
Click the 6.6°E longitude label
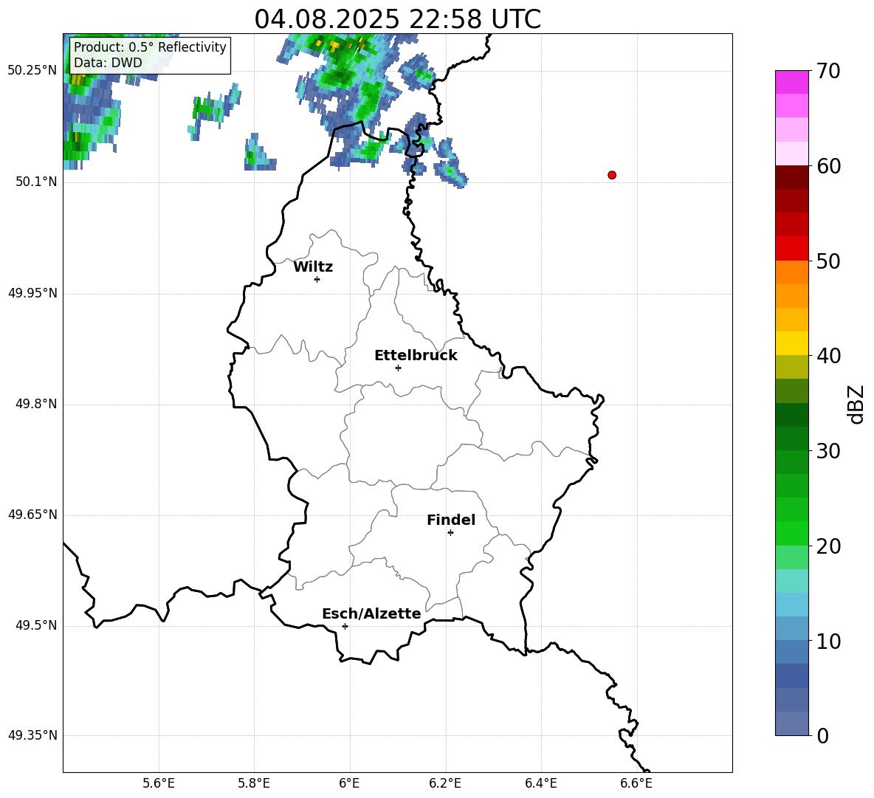click(x=636, y=783)
